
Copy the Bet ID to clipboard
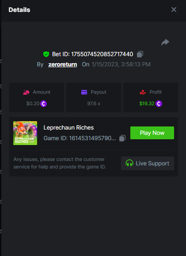pyautogui.click(x=140, y=54)
